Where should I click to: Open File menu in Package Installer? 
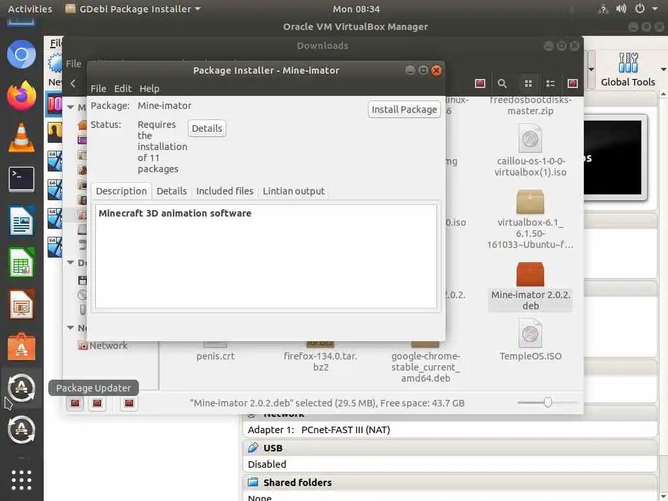point(99,89)
